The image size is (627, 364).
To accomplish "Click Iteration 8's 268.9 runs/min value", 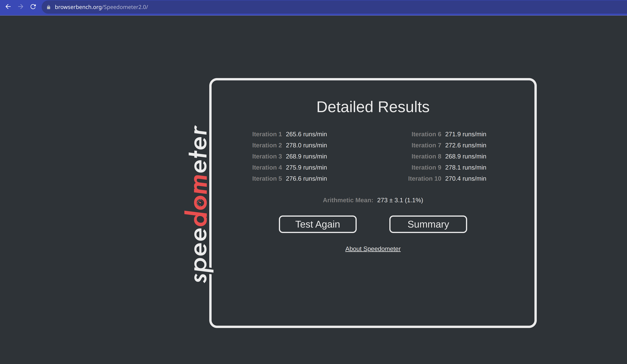I will (466, 157).
